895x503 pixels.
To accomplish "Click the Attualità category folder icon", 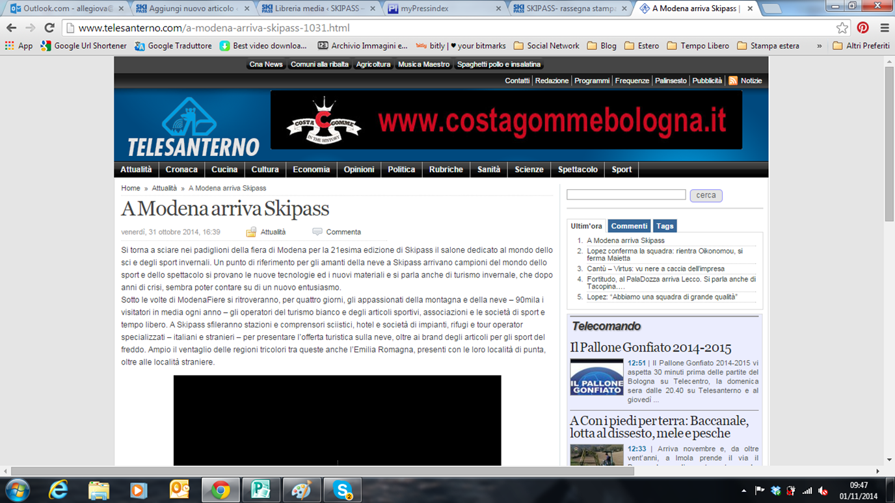I will coord(251,232).
